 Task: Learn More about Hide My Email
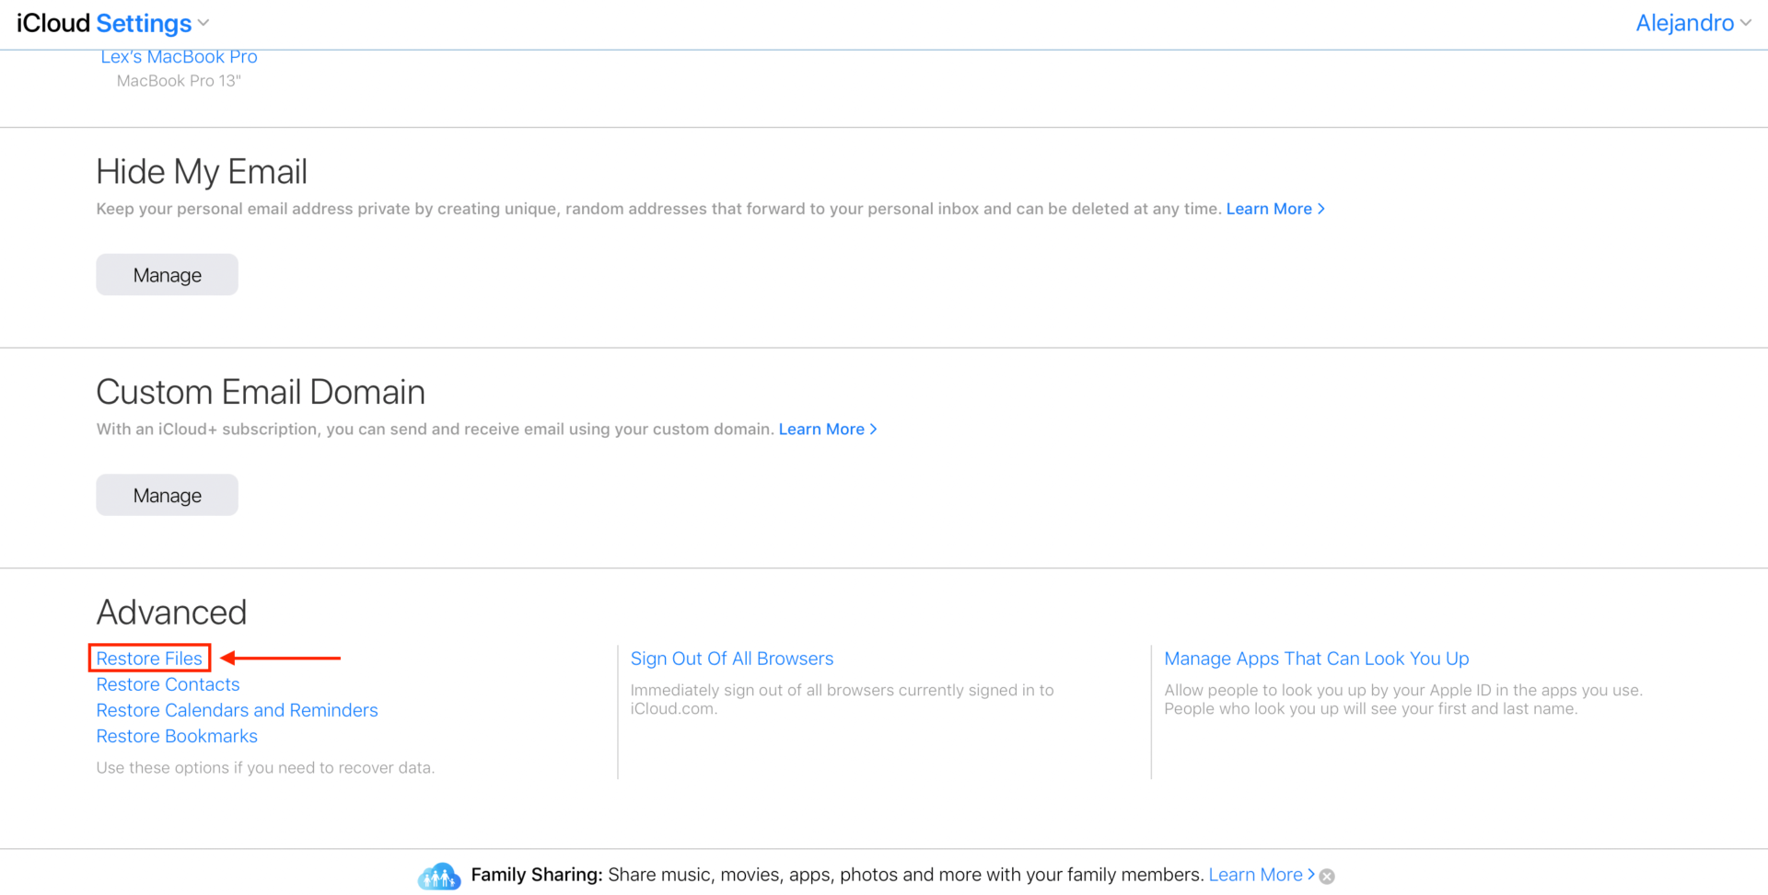pyautogui.click(x=1269, y=208)
